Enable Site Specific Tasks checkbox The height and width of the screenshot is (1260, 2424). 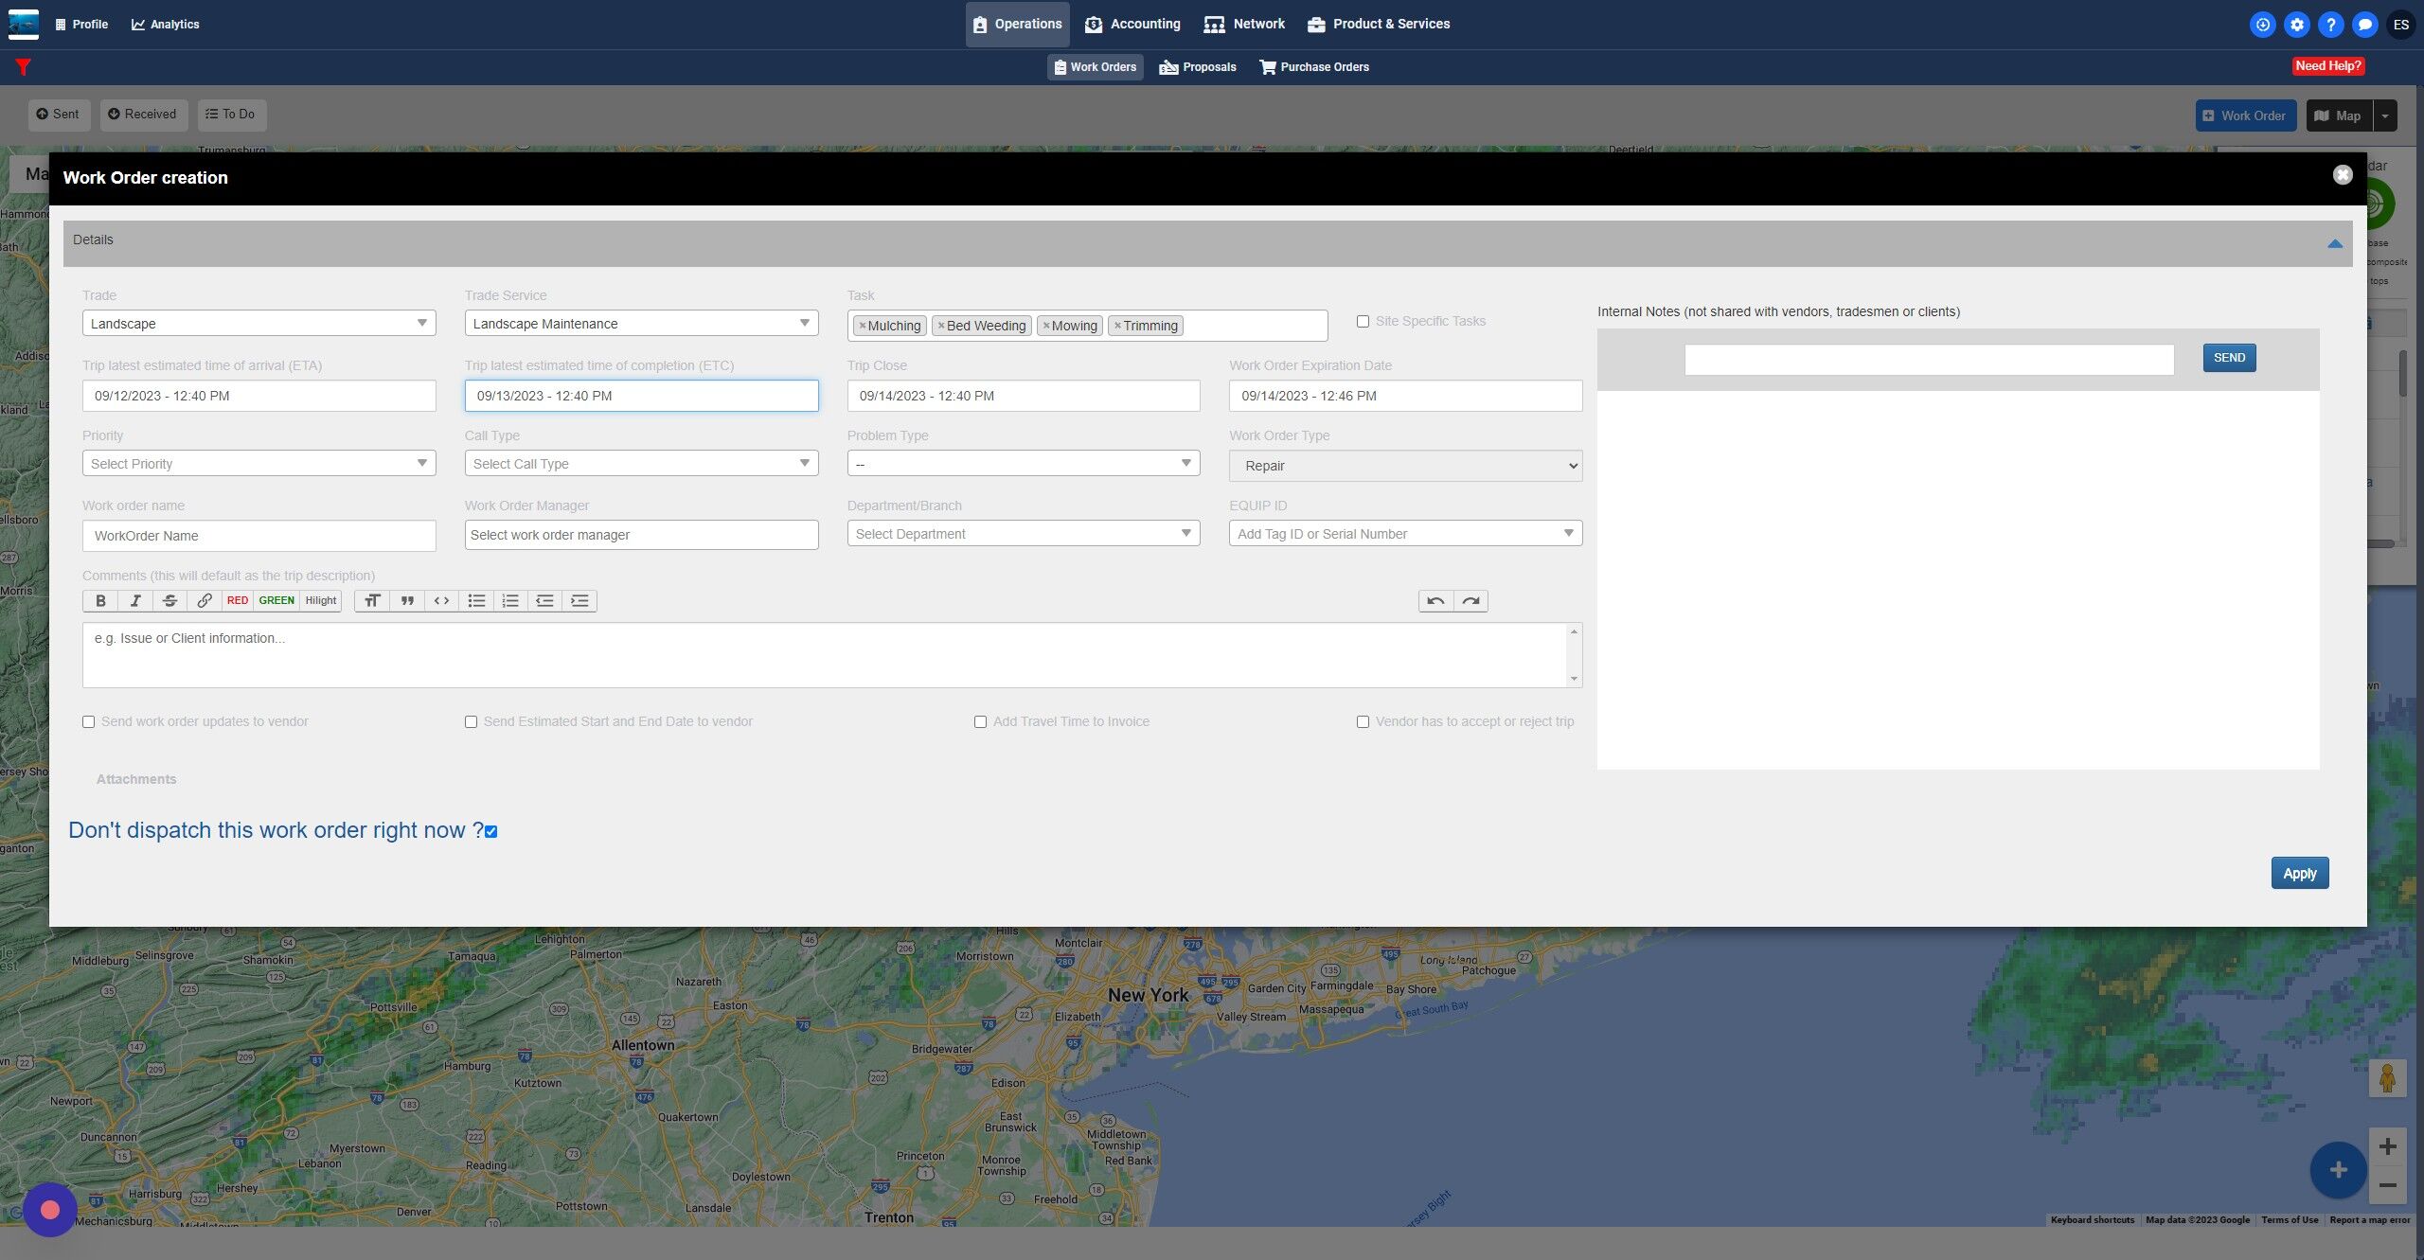(x=1363, y=322)
